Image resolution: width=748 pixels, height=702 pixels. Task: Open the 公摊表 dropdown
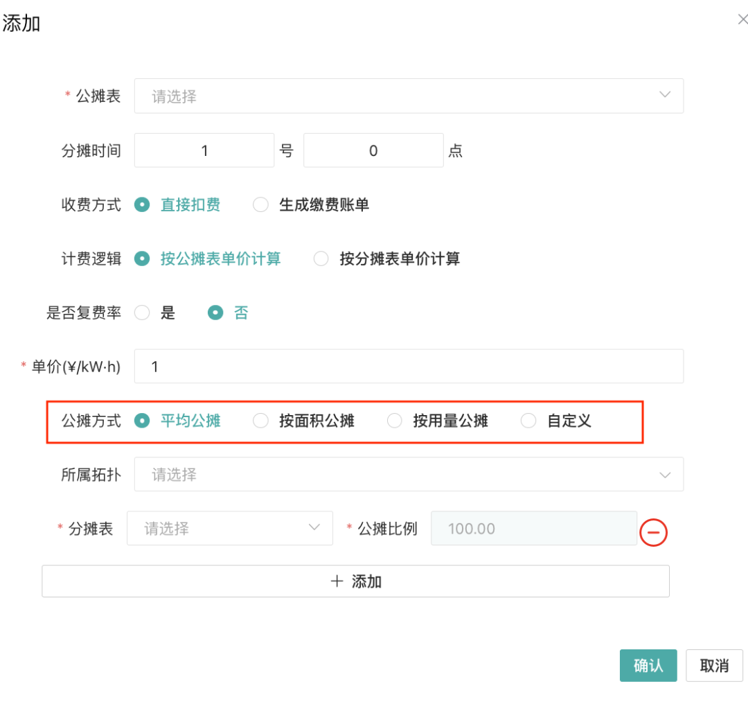409,96
